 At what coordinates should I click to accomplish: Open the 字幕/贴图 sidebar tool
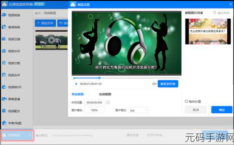[12, 123]
